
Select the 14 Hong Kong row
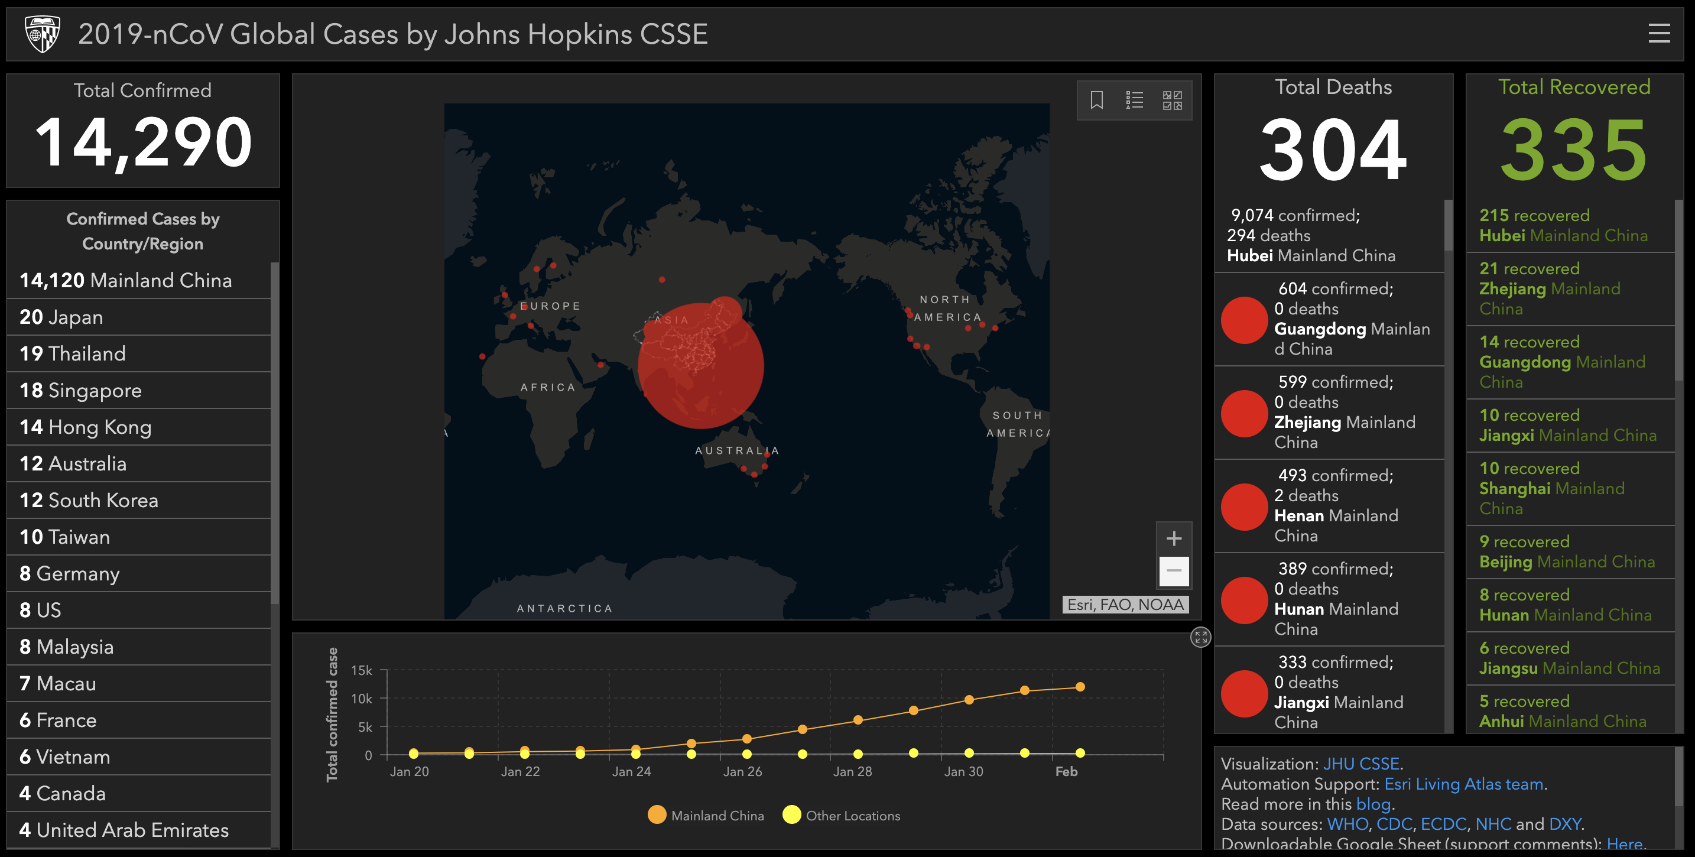point(138,427)
